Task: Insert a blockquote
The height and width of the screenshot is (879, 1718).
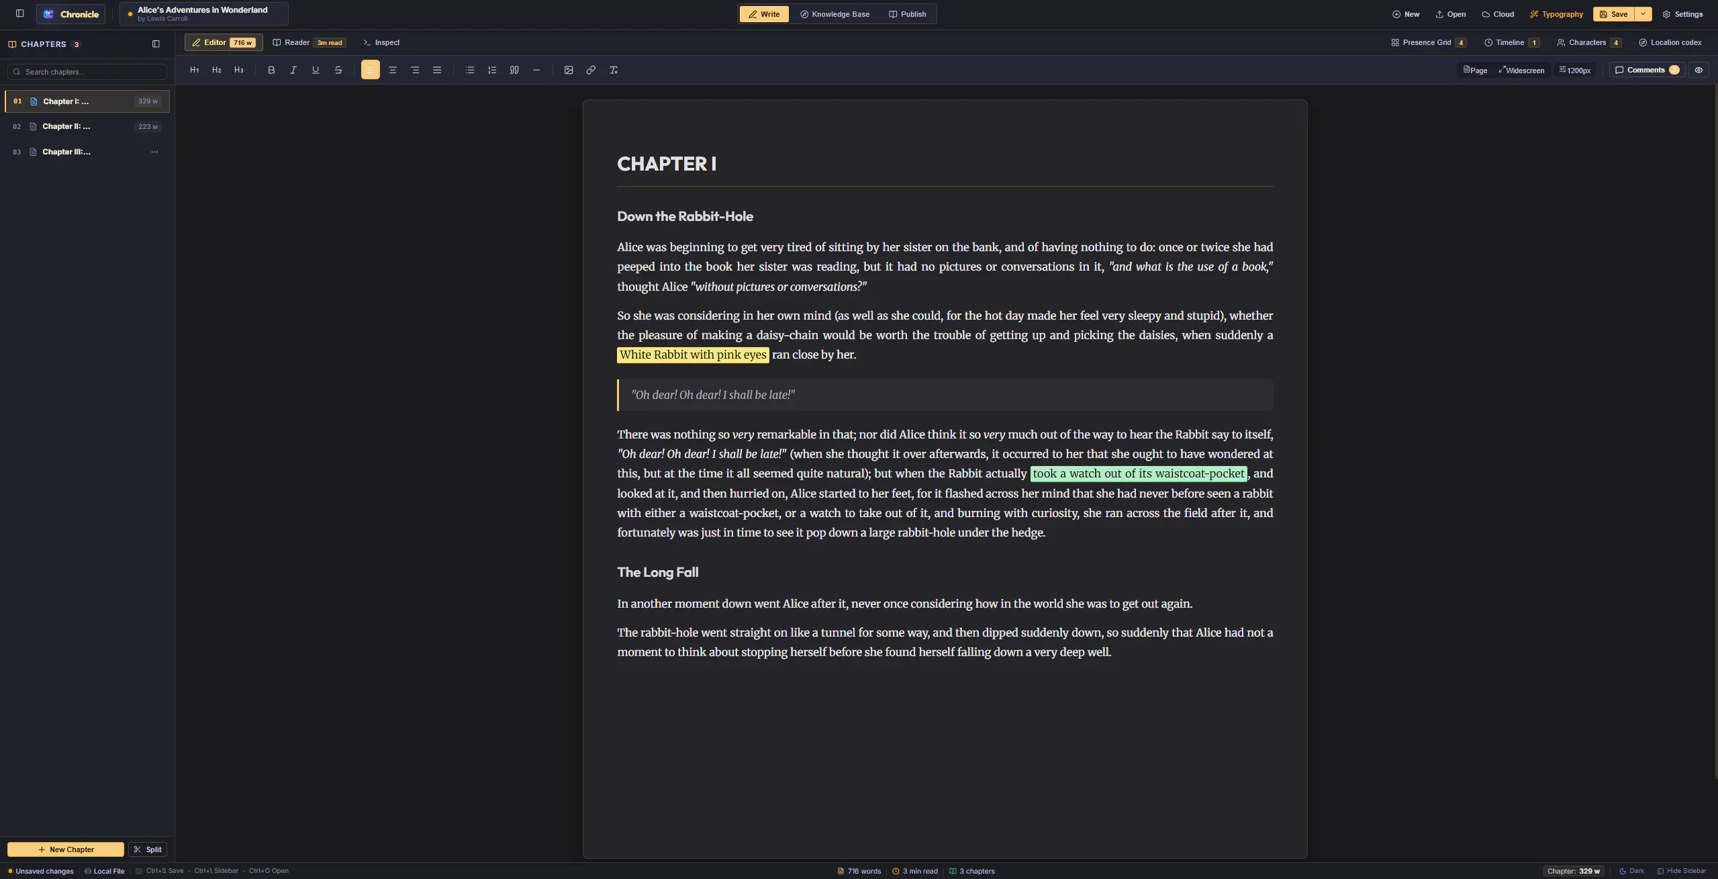Action: click(x=514, y=70)
